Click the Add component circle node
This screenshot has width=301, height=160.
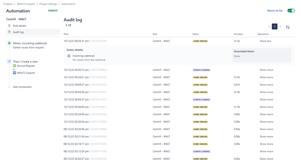[9, 87]
